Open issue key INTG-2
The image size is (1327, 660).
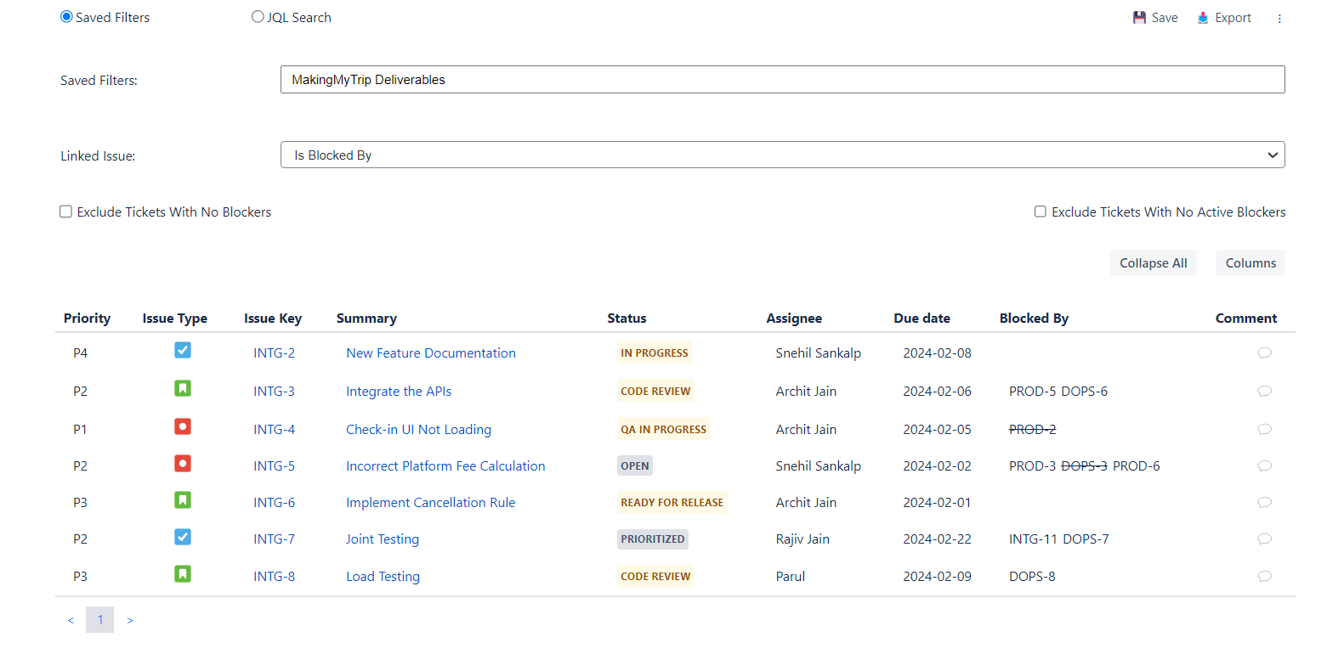pos(274,353)
